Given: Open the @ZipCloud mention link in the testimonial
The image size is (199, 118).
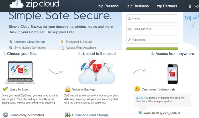Looking at the screenshot, I should pyautogui.click(x=142, y=98).
